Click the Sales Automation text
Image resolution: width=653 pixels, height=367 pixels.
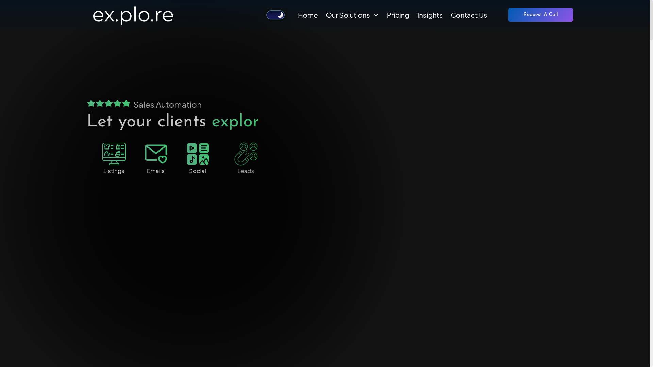pyautogui.click(x=167, y=105)
